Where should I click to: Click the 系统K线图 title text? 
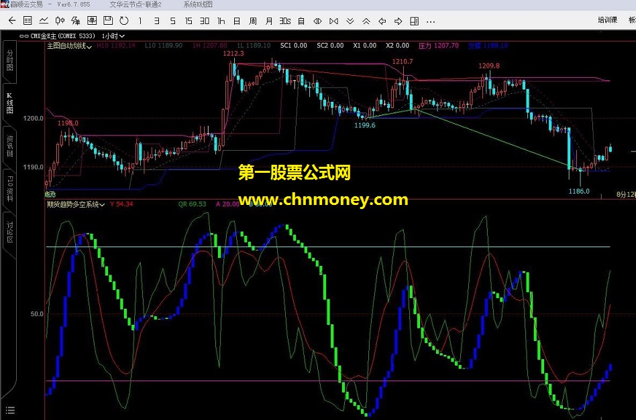coord(198,4)
